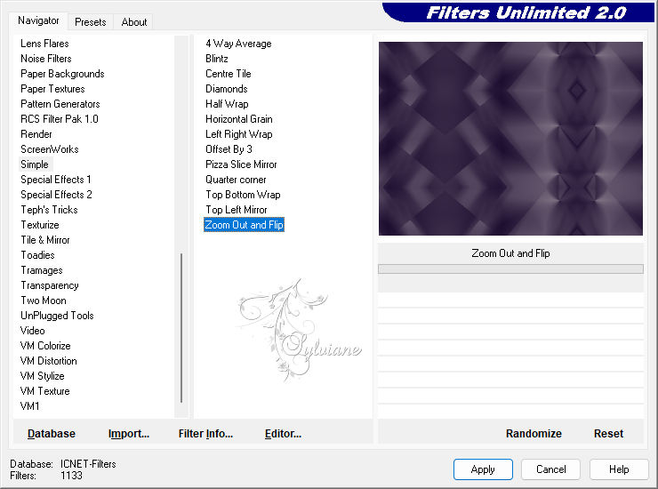Open the About tab
The width and height of the screenshot is (658, 489).
point(134,22)
